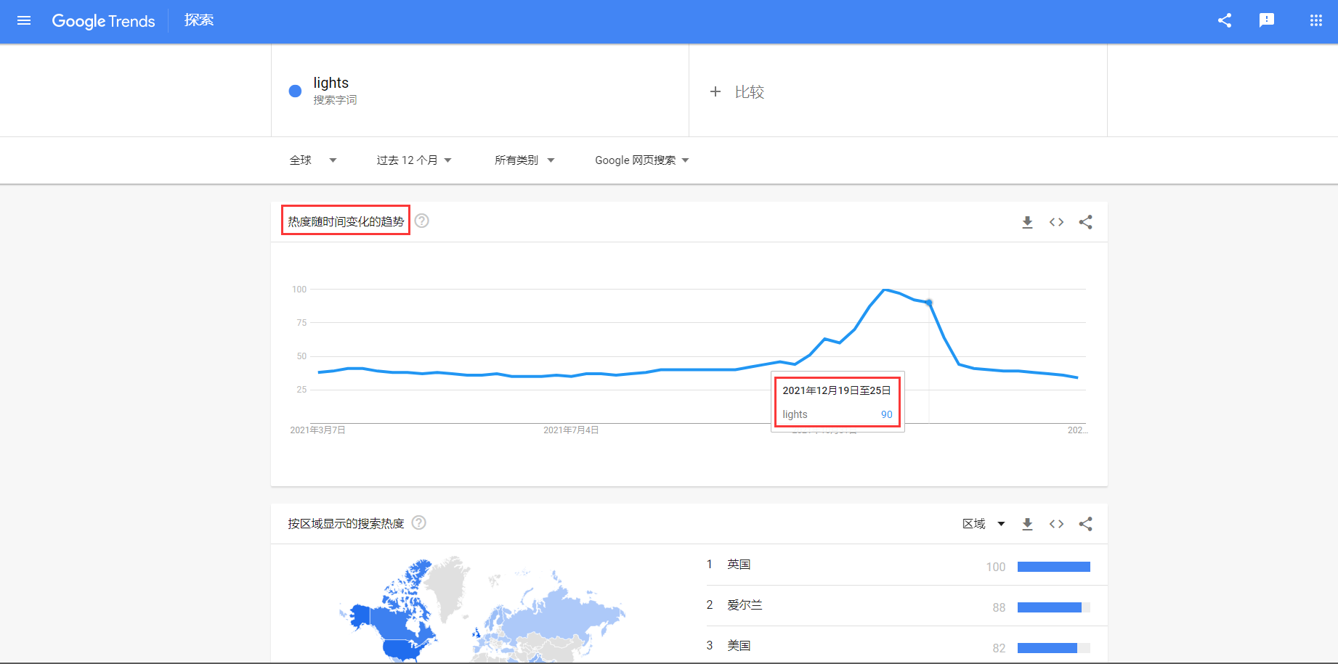
Task: Open the 区域 resolution dropdown
Action: (984, 524)
